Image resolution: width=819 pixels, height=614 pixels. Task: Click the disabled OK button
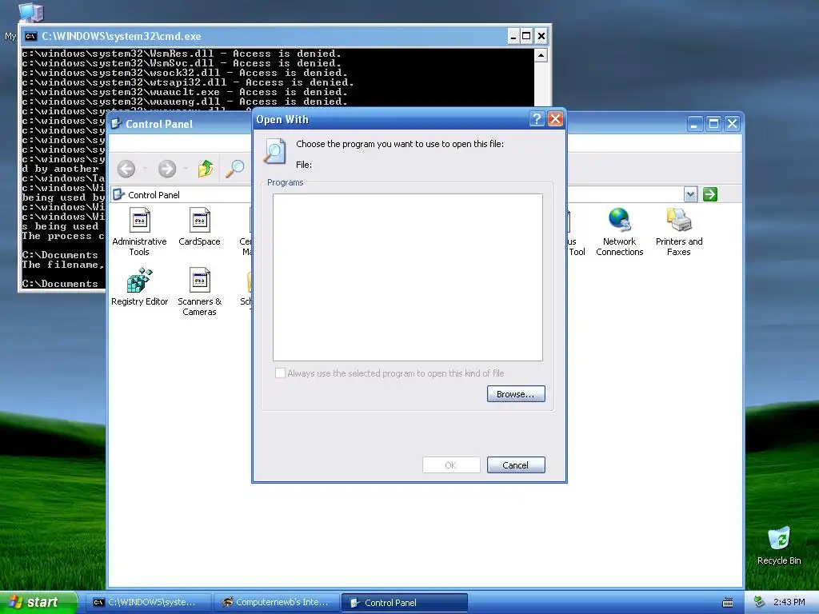[x=451, y=465]
